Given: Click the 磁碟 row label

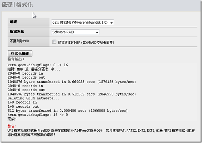Looking at the screenshot, I should pyautogui.click(x=13, y=22).
